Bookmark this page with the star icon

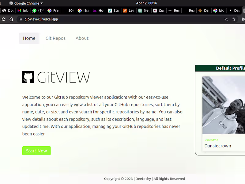[234, 19]
